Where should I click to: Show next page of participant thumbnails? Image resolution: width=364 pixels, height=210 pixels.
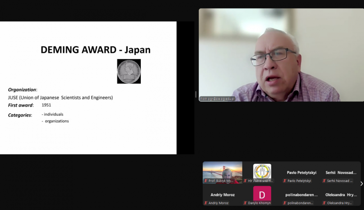point(361,184)
